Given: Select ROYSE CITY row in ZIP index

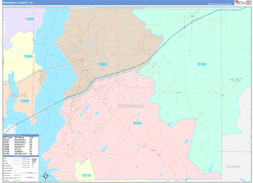Looking at the screenshot, I should 20,154.
